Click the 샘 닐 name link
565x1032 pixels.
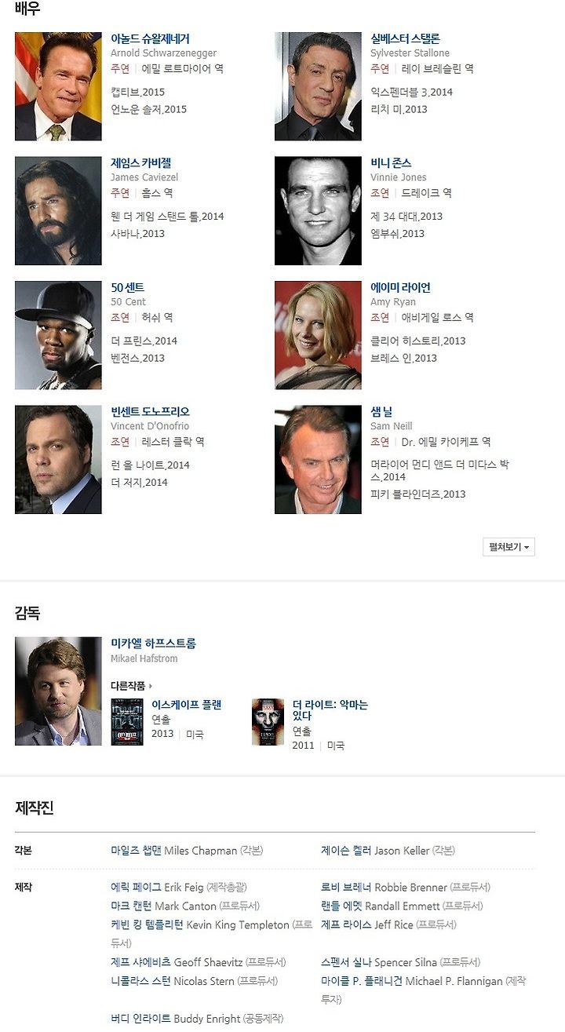(381, 412)
